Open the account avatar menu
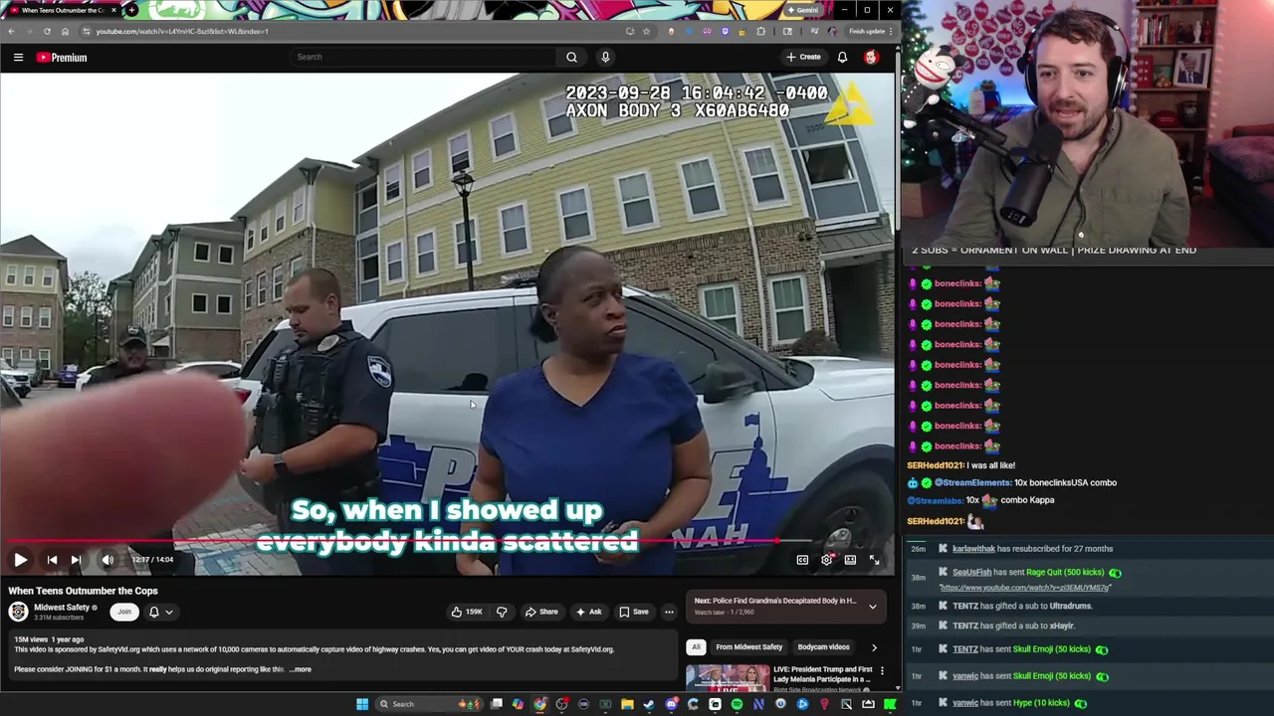Viewport: 1274px width, 716px height. (x=871, y=57)
